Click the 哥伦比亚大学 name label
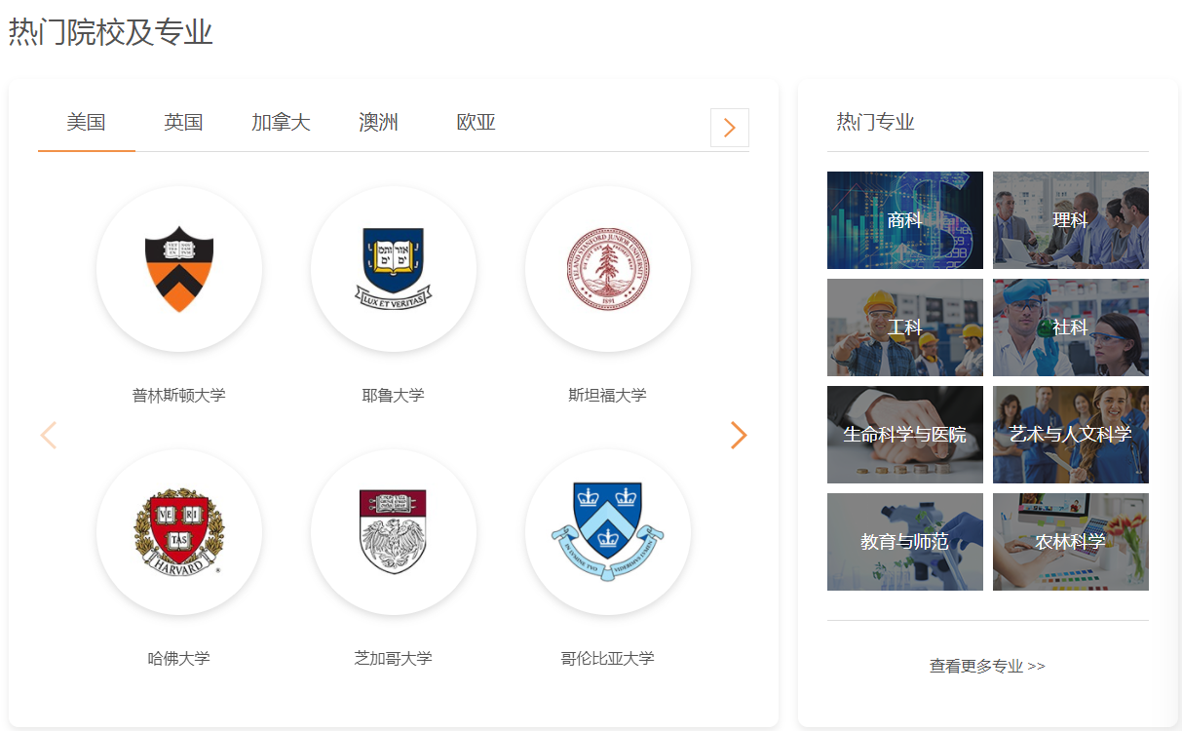 [608, 658]
